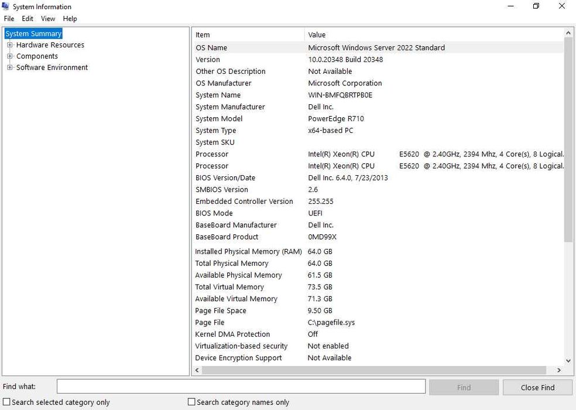Select the Total Physical Memory row
576x410 pixels.
[378, 264]
